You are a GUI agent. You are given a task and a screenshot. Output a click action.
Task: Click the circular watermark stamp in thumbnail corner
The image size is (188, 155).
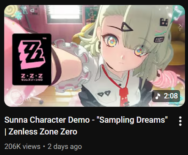[16, 97]
